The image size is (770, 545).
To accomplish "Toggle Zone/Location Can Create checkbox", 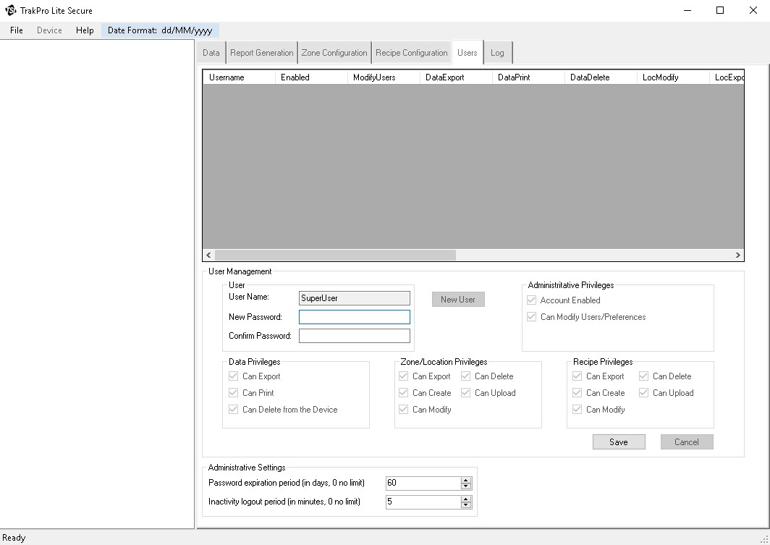I will 404,393.
